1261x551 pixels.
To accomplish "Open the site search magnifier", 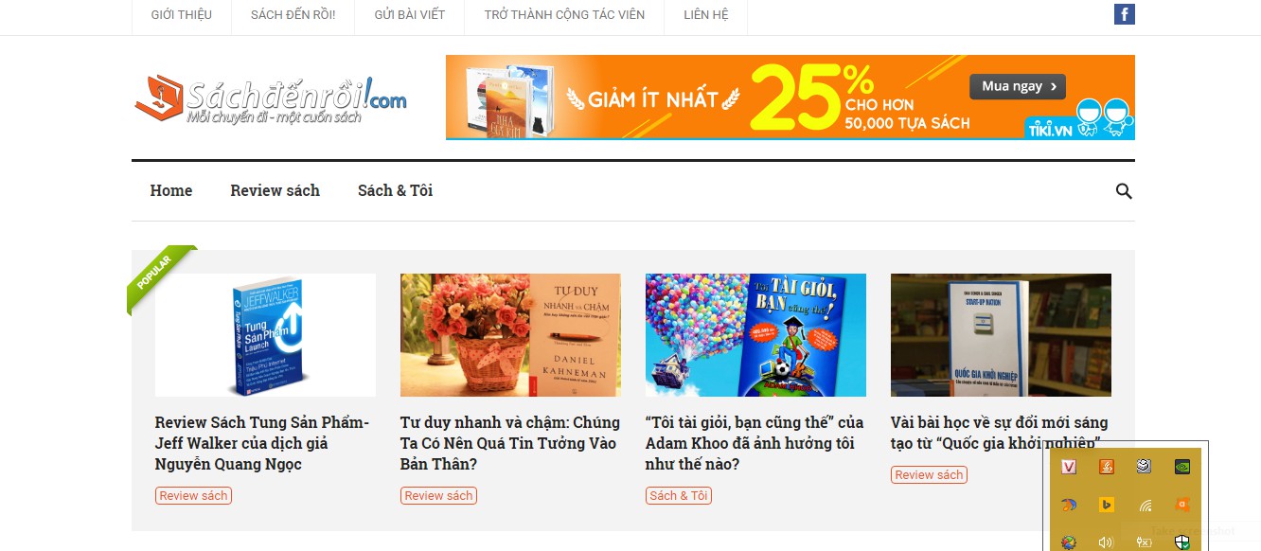I will (1124, 191).
